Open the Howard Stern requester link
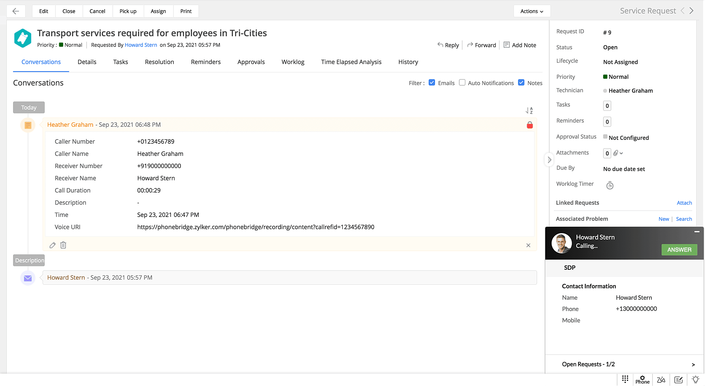Image resolution: width=705 pixels, height=386 pixels. tap(141, 45)
